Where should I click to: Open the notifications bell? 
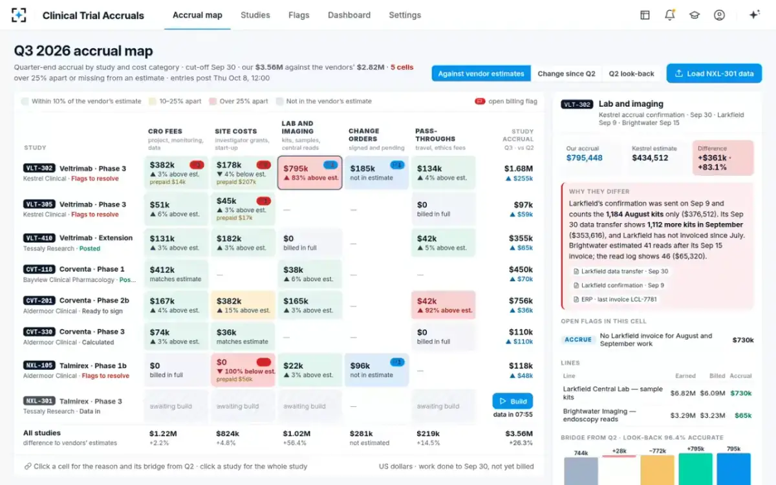(669, 15)
